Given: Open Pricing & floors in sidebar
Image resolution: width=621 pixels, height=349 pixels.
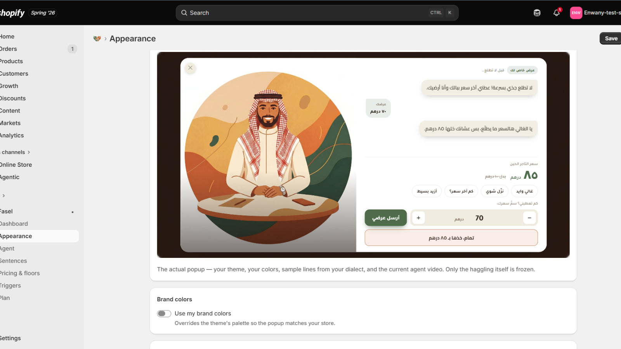Looking at the screenshot, I should [x=20, y=273].
